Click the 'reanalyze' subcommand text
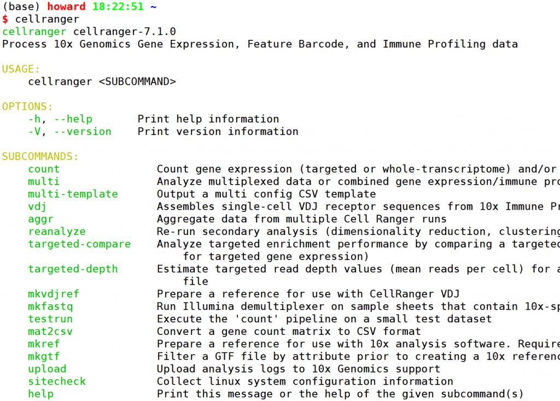Screen dimensions: 560x401 [x=57, y=232]
